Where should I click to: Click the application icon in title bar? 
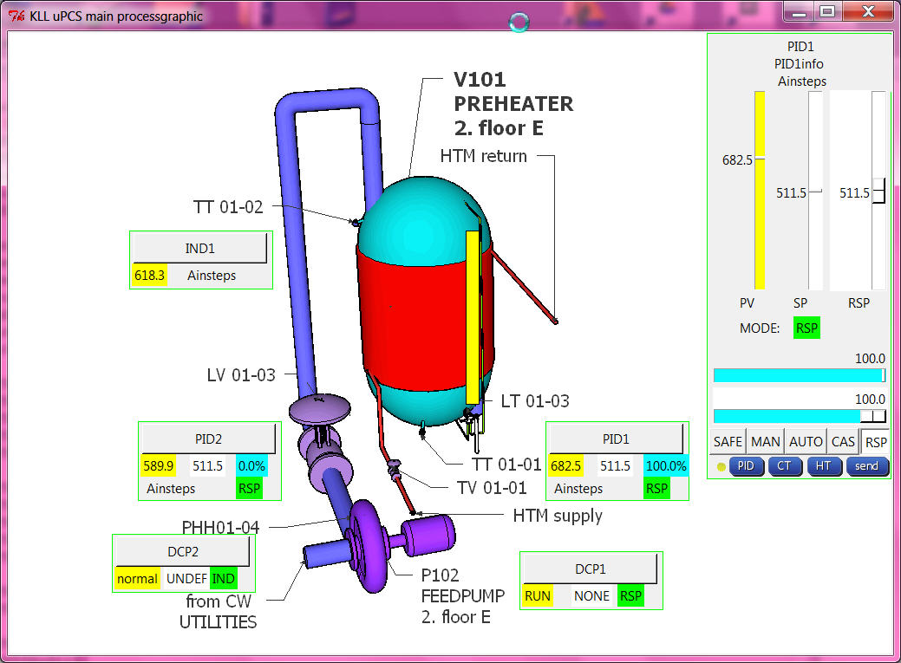click(16, 16)
